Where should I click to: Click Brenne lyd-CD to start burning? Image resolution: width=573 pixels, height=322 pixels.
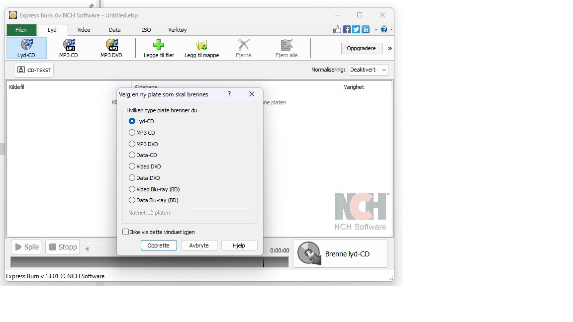(341, 253)
